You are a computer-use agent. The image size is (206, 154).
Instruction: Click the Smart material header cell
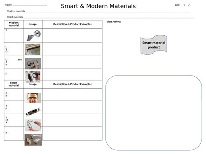tap(14, 84)
